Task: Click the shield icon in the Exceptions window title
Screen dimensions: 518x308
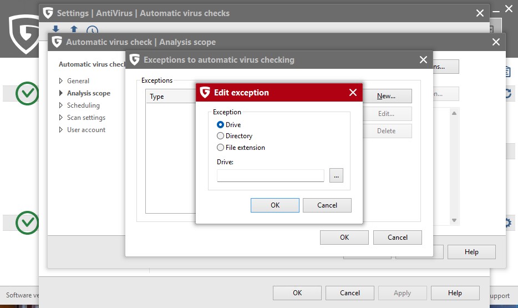Action: pyautogui.click(x=134, y=60)
